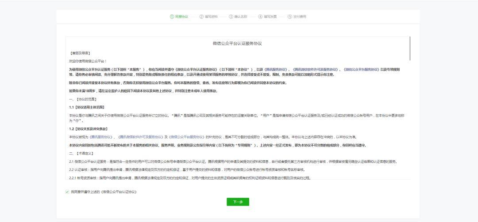Click the bold line 如果你未满18周岁
This screenshot has width=478, height=222.
pyautogui.click(x=143, y=91)
